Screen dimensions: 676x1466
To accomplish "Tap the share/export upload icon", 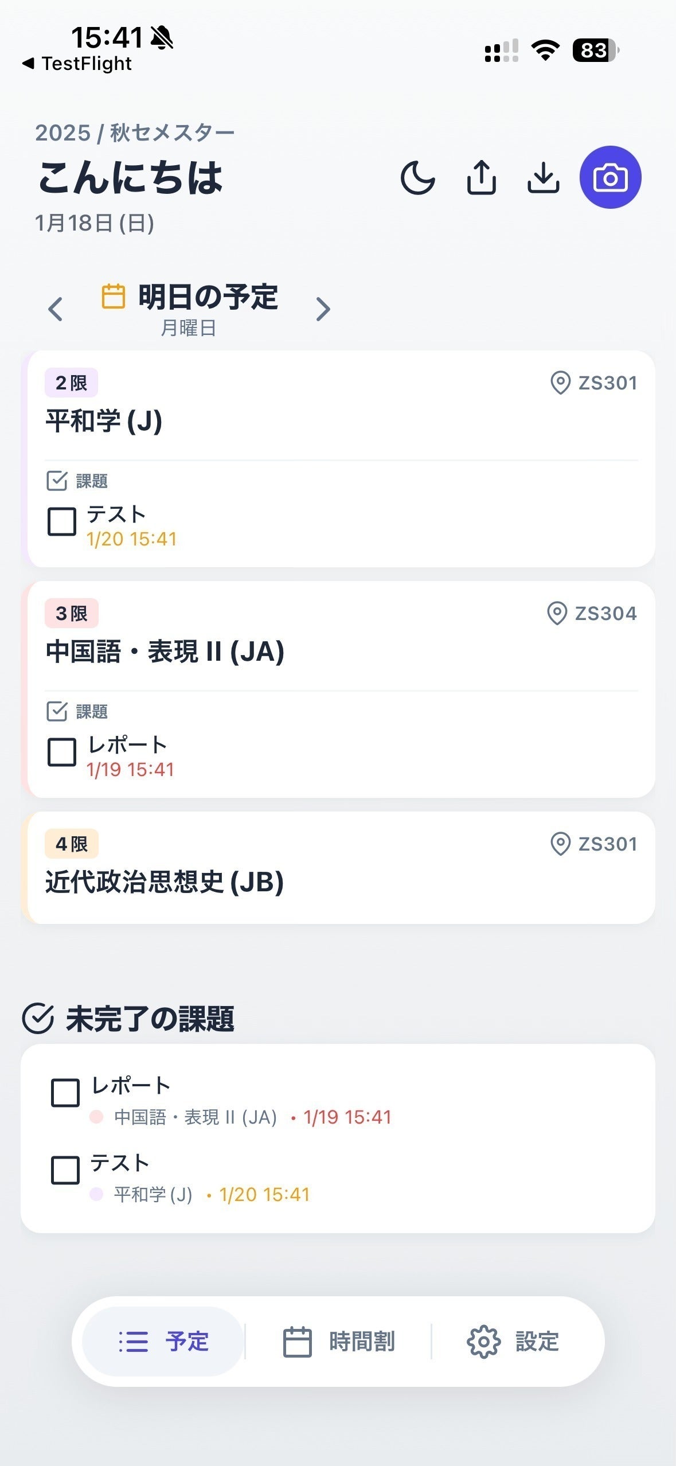I will (481, 178).
